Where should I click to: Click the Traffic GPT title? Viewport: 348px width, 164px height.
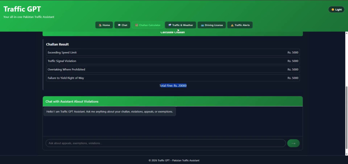22,9
